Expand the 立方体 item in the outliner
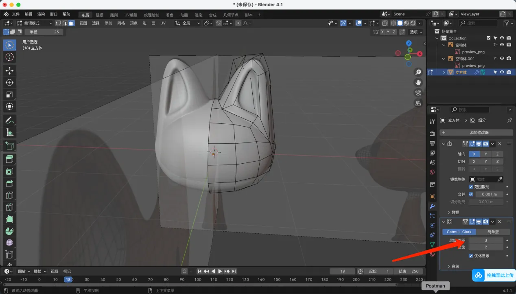The height and width of the screenshot is (294, 516). (x=444, y=72)
